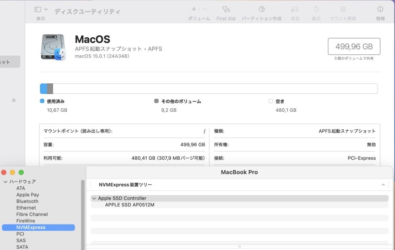
Task: Click the blue used segment of storage bar
Action: [x=43, y=89]
